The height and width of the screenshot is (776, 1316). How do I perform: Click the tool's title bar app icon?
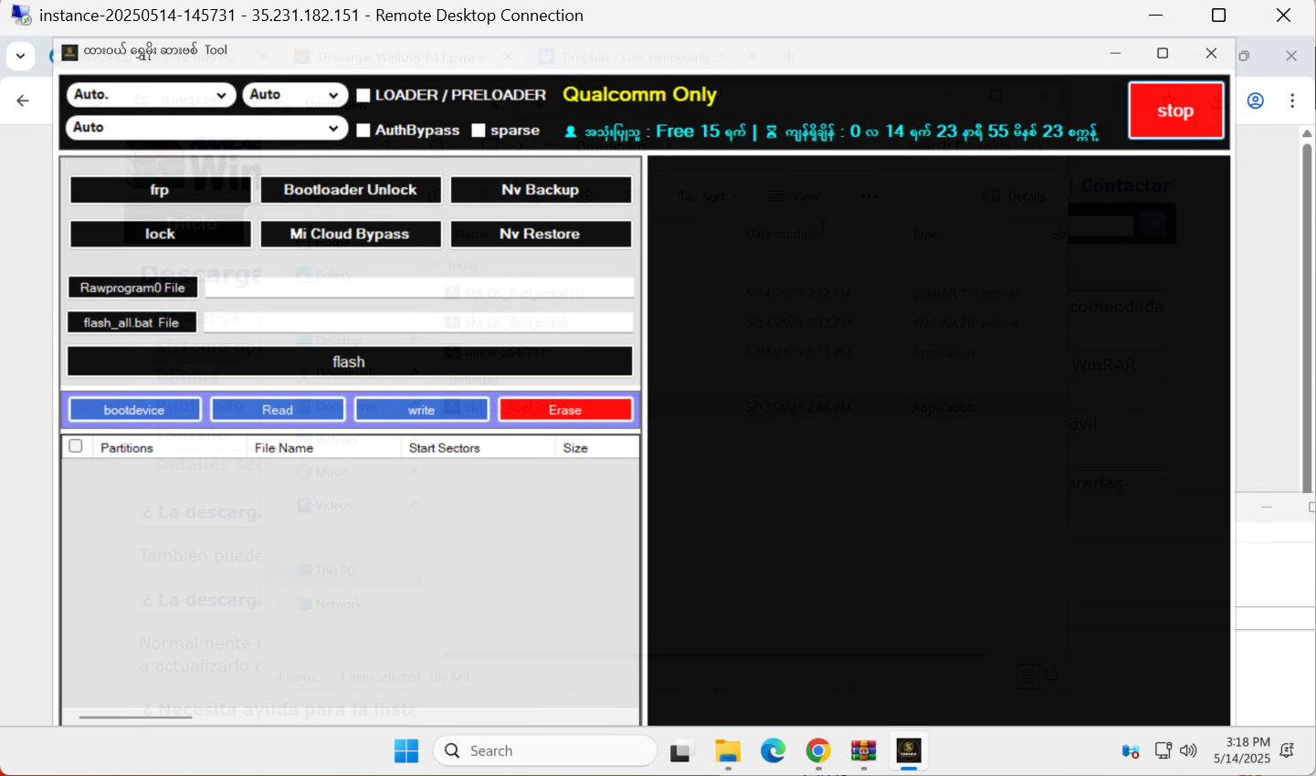[x=69, y=52]
